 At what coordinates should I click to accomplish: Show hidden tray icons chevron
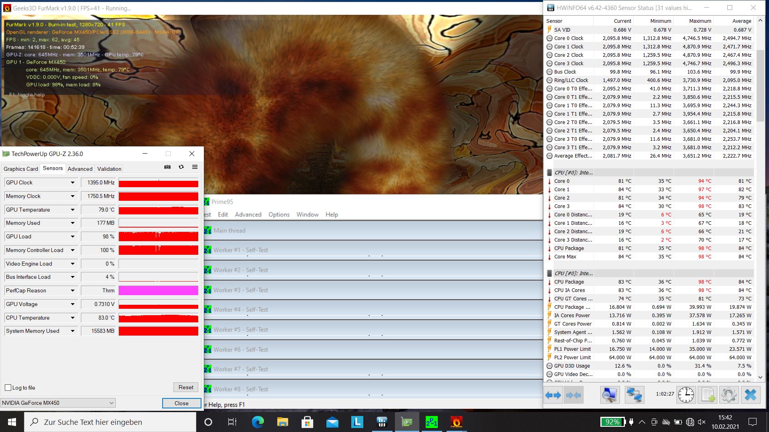[642, 422]
